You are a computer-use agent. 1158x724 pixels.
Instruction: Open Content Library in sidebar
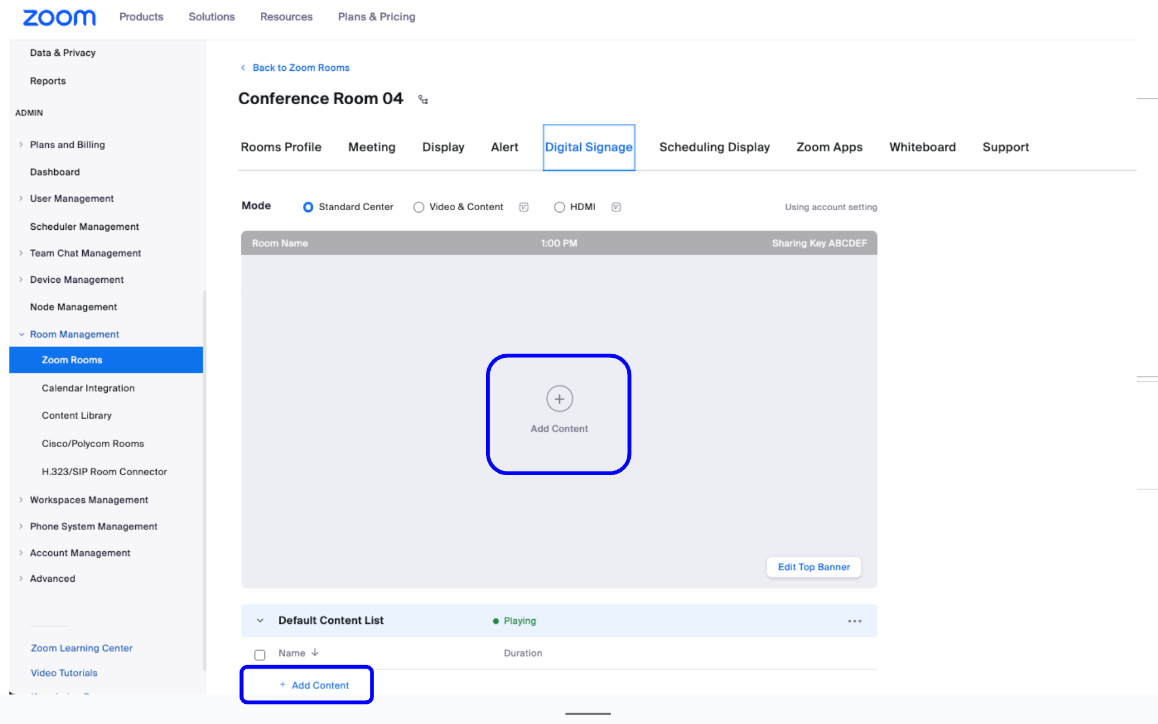click(77, 416)
